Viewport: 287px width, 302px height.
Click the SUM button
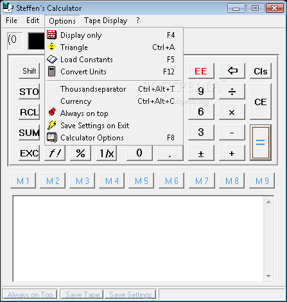[29, 133]
